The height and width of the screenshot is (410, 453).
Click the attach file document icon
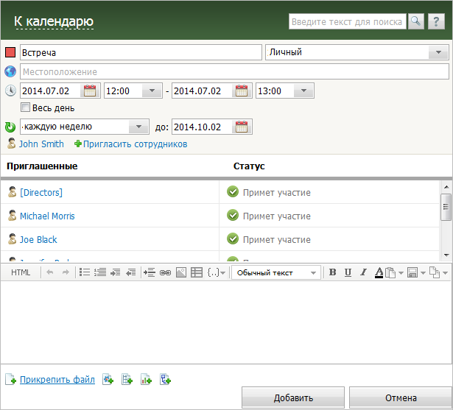[x=10, y=379]
